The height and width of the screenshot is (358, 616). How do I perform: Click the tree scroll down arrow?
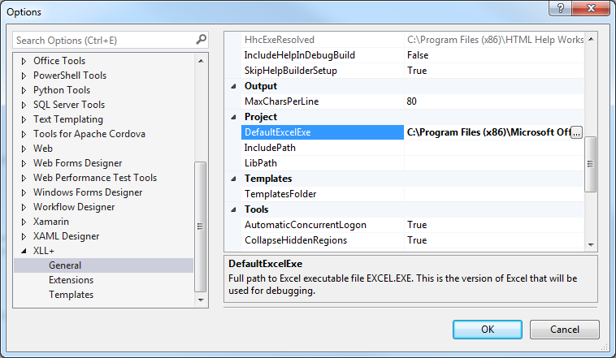[x=201, y=300]
